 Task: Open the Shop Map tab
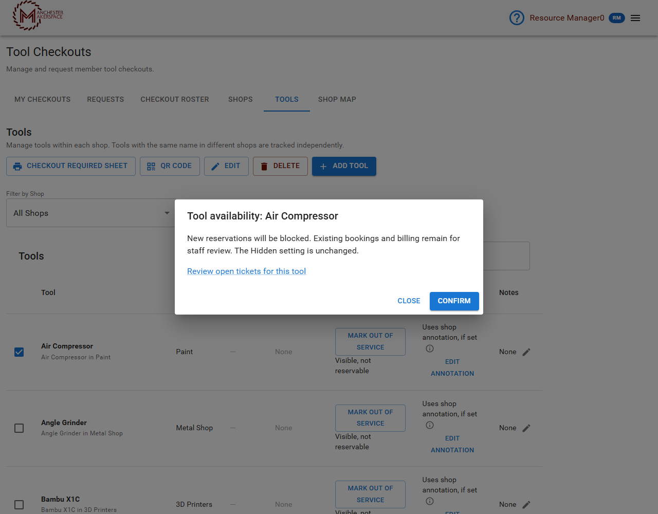(x=337, y=99)
